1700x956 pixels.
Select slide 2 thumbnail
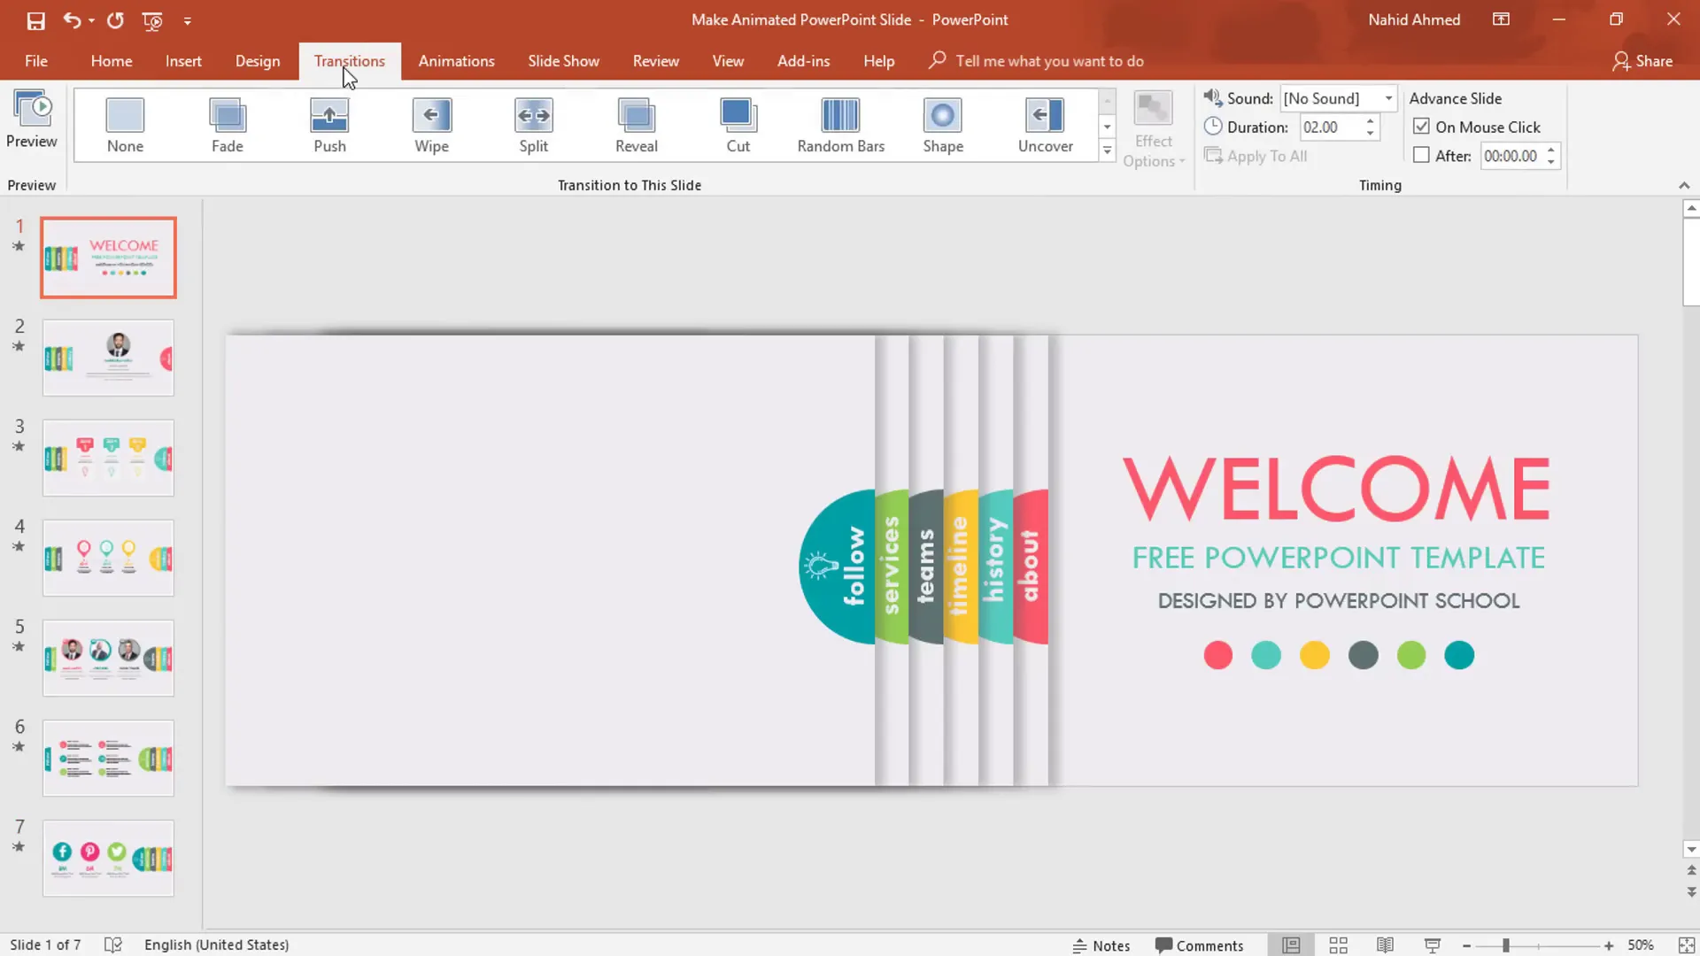pos(108,358)
